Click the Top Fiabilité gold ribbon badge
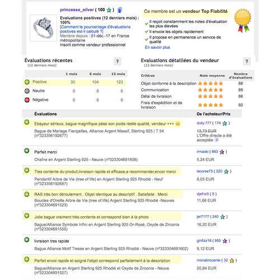Image resolution: width=280 pixels, height=280 pixels. (242, 21)
